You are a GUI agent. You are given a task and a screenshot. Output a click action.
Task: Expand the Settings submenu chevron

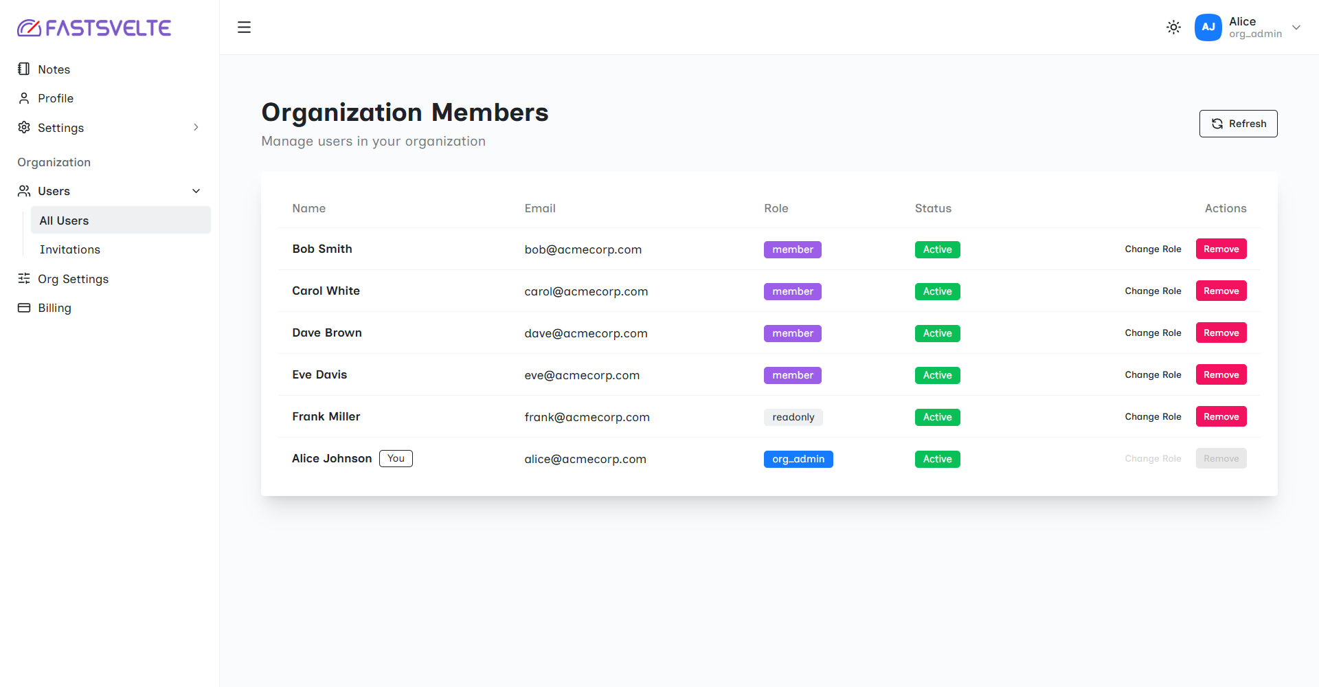pos(196,127)
